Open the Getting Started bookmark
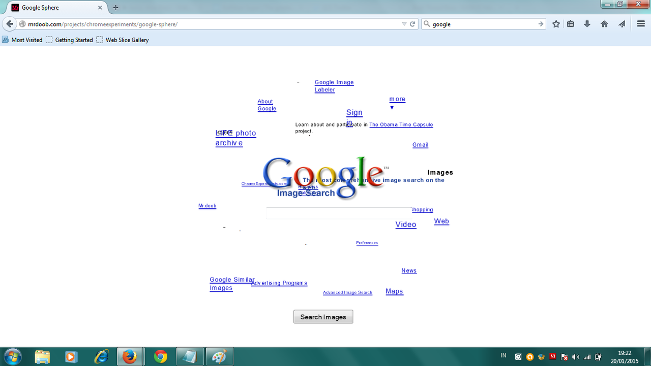 pyautogui.click(x=70, y=40)
